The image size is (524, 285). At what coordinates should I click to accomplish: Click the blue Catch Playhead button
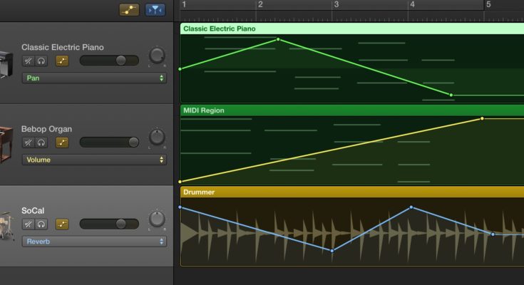(154, 9)
